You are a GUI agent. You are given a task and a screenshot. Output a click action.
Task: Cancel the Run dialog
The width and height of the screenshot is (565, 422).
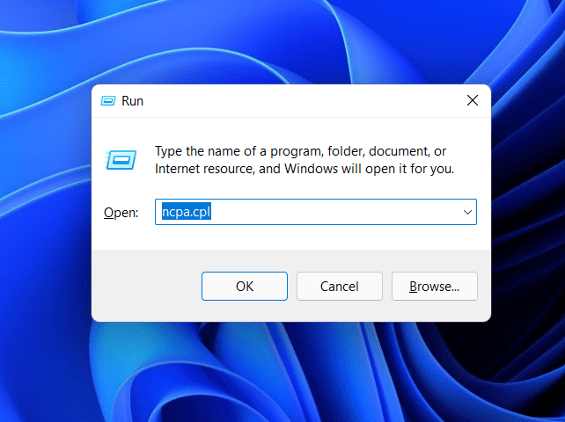[339, 286]
